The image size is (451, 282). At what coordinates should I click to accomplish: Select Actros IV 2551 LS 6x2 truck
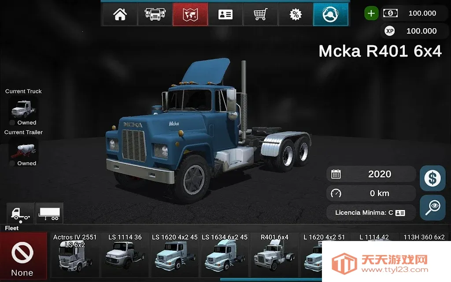(x=75, y=256)
